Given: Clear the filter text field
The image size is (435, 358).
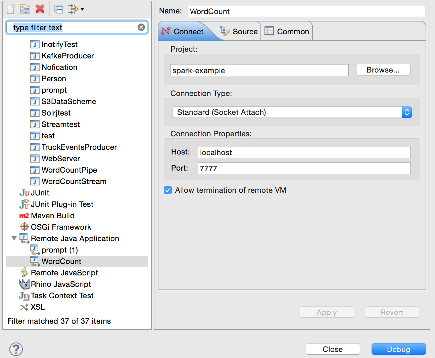Looking at the screenshot, I should [x=141, y=27].
